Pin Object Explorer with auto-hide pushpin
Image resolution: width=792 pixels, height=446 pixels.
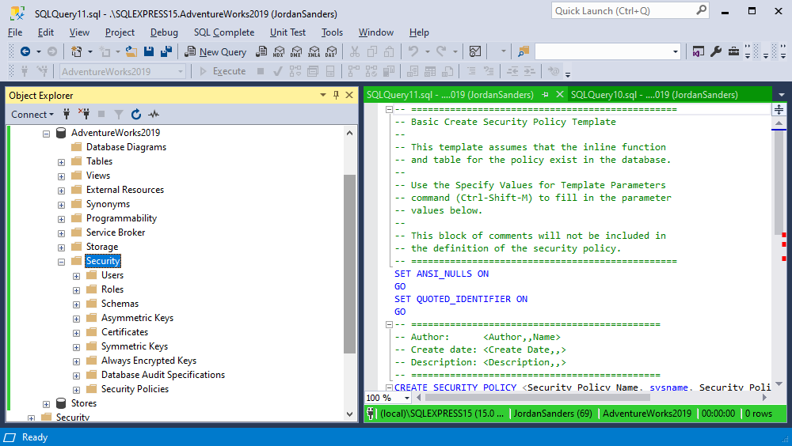(336, 95)
